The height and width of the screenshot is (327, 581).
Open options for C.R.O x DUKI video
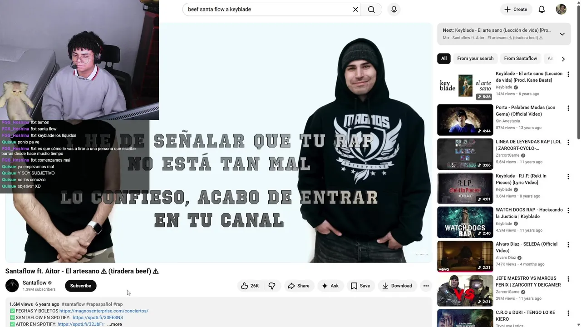coord(568,313)
